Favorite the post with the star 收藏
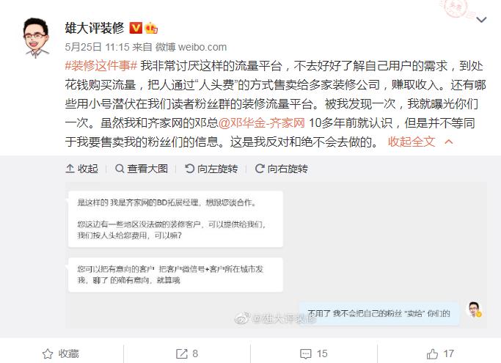Screen dimensions: 501x363 [x=61, y=353]
